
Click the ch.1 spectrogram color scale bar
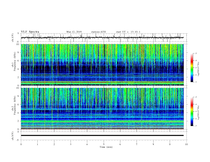192,68
